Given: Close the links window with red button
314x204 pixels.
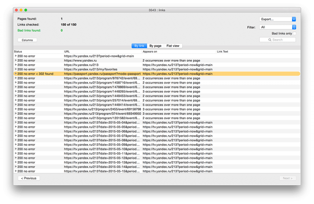Looking at the screenshot, I should (x=16, y=10).
